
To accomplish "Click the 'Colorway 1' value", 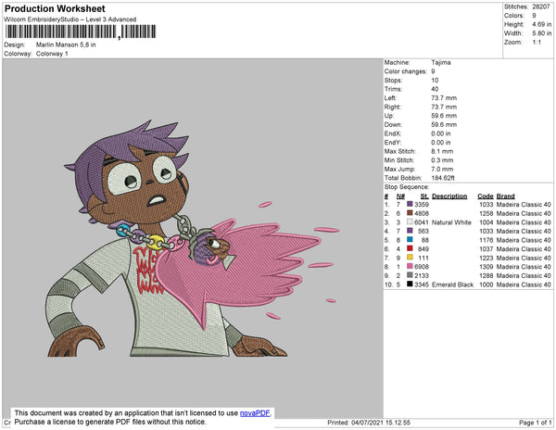I will (x=52, y=54).
